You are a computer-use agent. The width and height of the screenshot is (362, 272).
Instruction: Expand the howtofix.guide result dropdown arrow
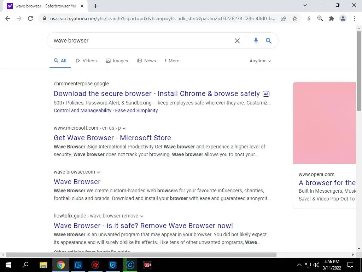(141, 216)
